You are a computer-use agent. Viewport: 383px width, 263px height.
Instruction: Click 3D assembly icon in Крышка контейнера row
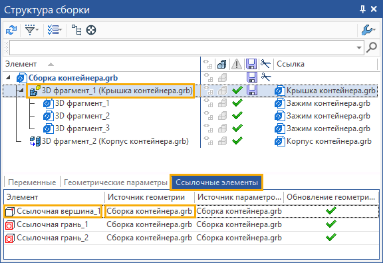[x=222, y=91]
